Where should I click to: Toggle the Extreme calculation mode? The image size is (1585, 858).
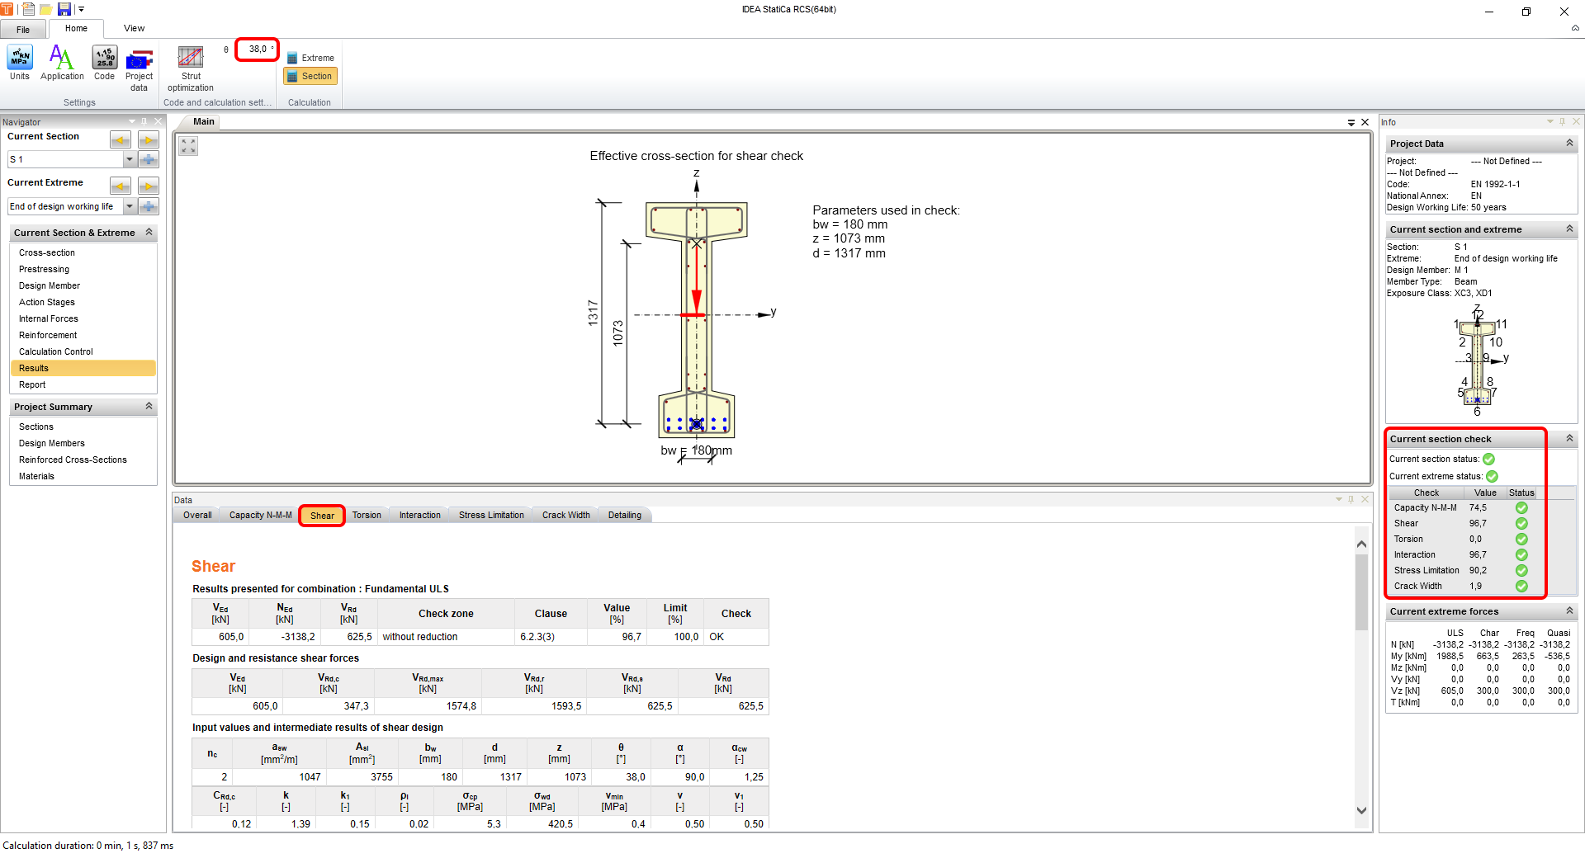[310, 58]
